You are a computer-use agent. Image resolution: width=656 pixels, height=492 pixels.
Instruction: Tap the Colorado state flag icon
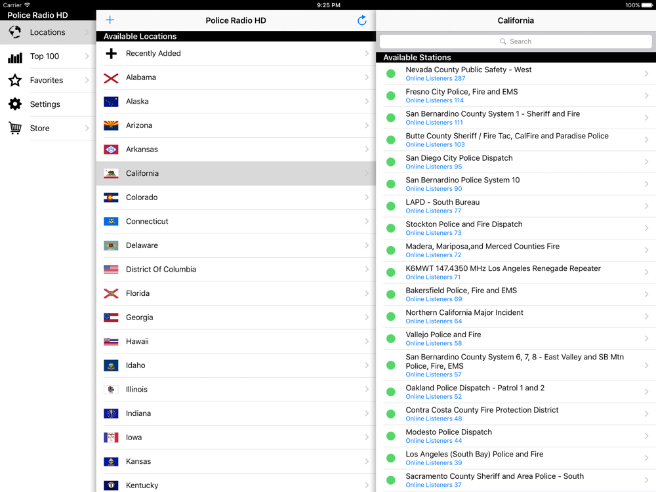[111, 197]
